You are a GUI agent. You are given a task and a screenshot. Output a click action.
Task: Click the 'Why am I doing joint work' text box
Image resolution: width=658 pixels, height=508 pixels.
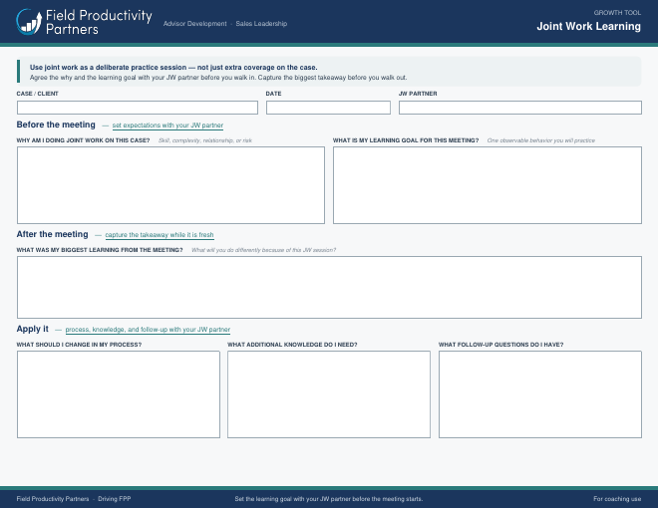click(x=170, y=185)
